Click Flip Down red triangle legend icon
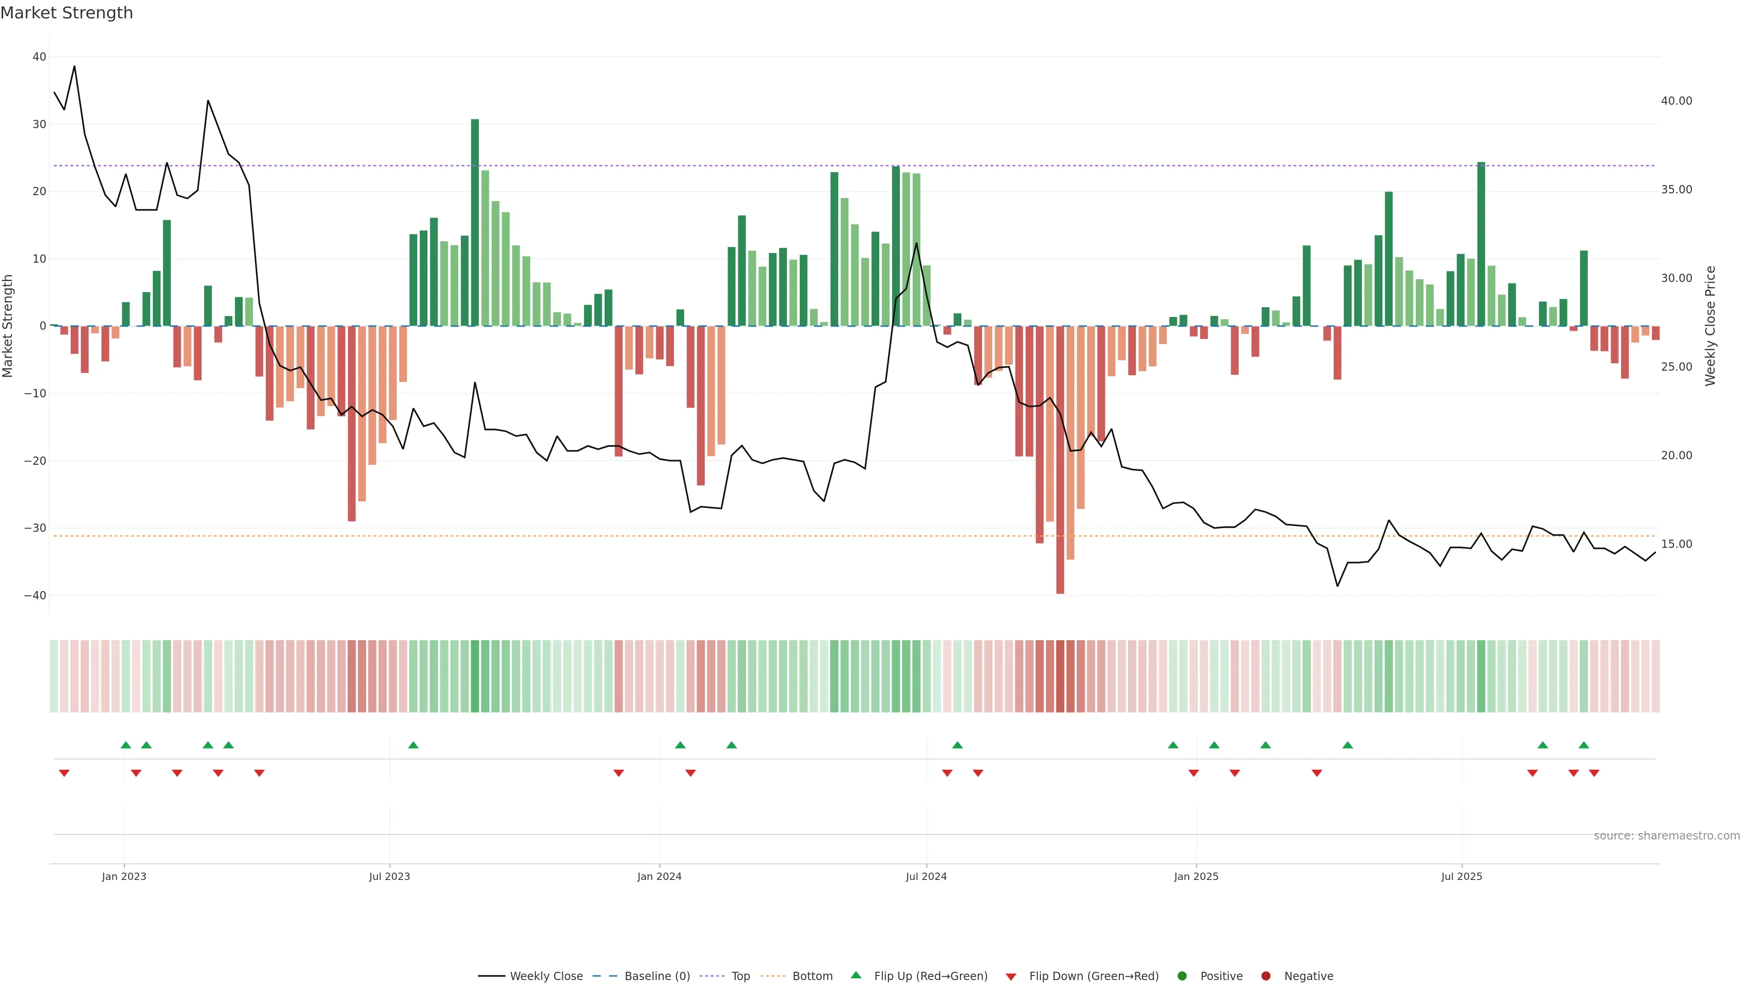 1011,977
